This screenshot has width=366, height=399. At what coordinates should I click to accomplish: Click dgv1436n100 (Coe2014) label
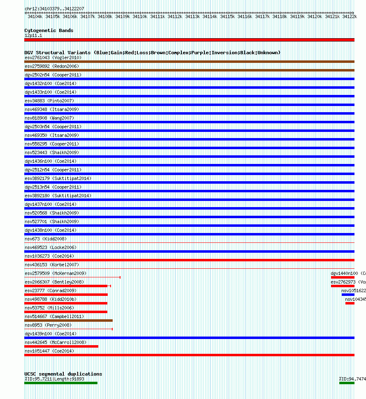[x=51, y=161]
